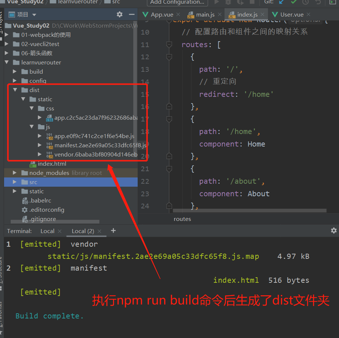Select the Local (2) terminal tab

(83, 231)
